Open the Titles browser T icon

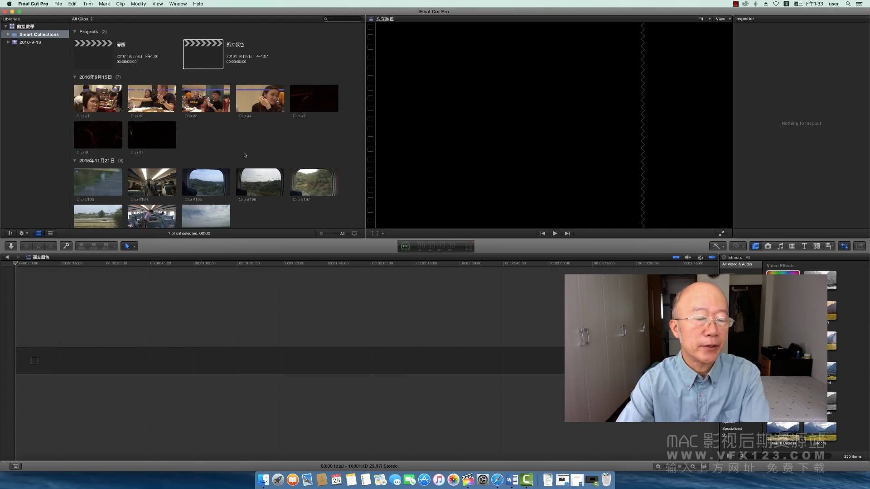pos(804,246)
